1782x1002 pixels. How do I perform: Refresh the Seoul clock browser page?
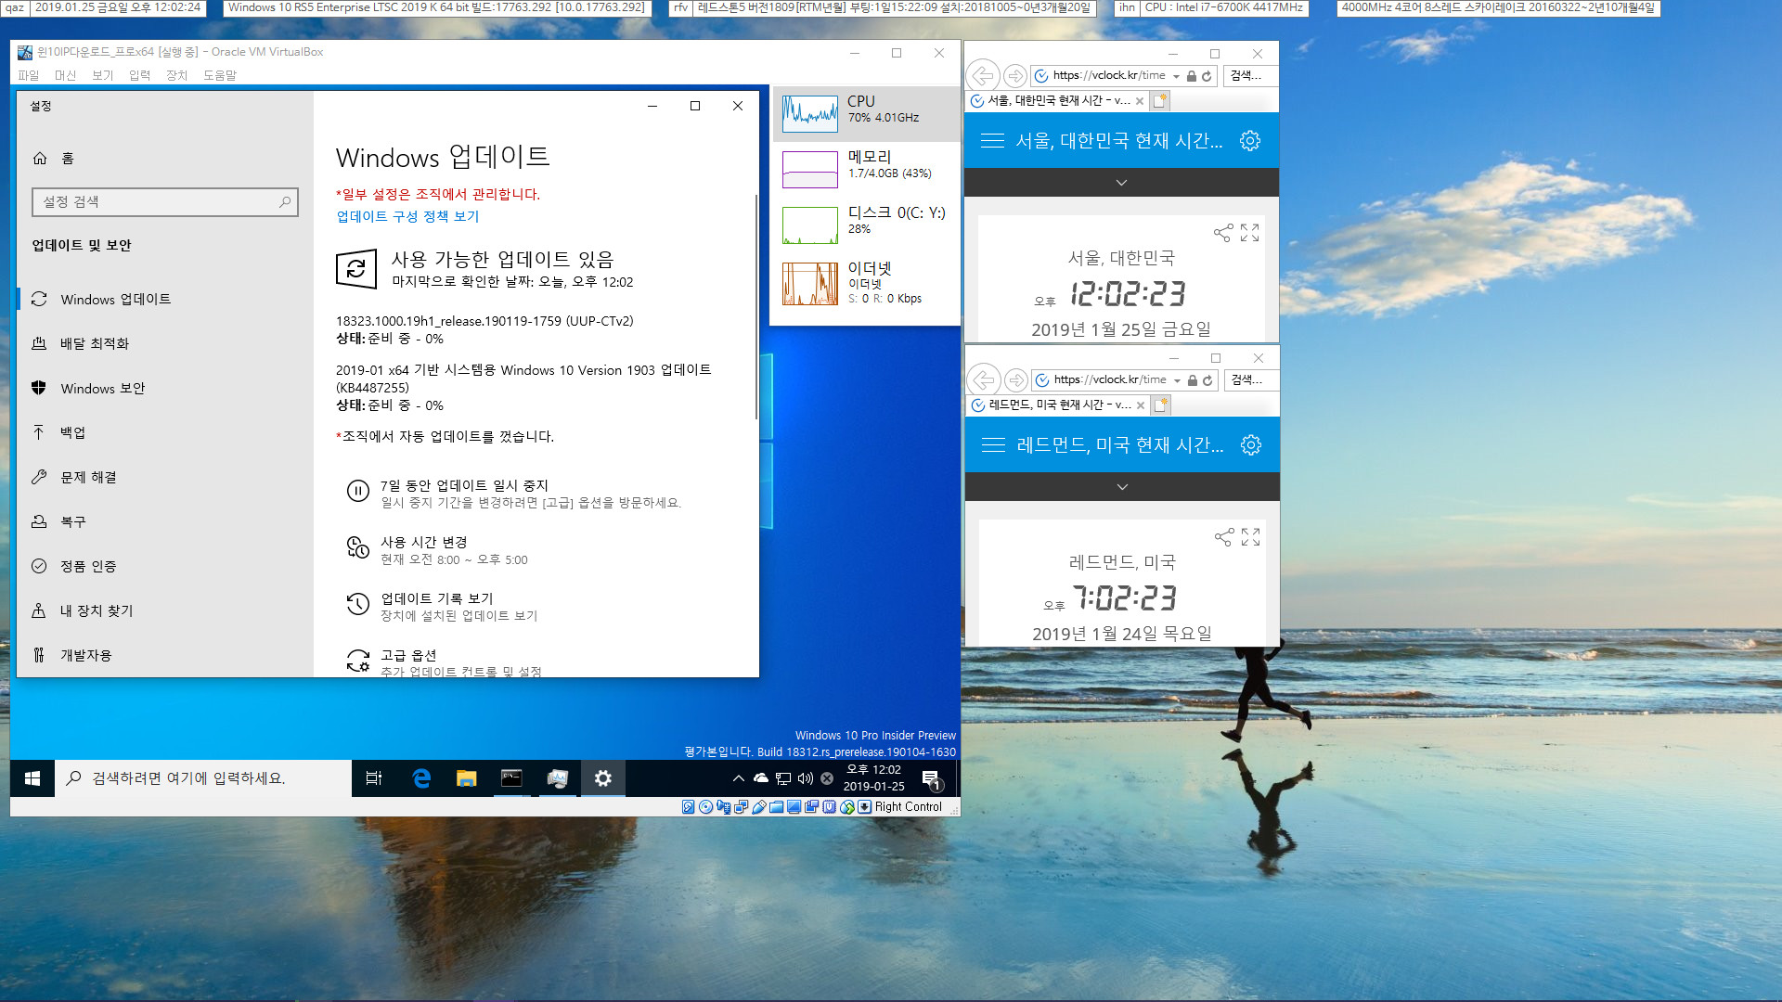[x=1207, y=76]
